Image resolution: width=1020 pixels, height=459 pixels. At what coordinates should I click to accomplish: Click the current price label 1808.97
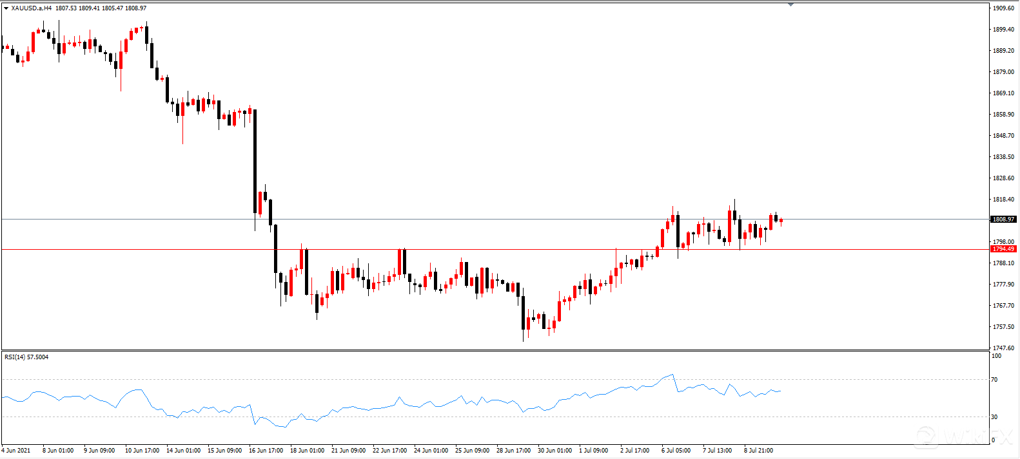pyautogui.click(x=1003, y=220)
